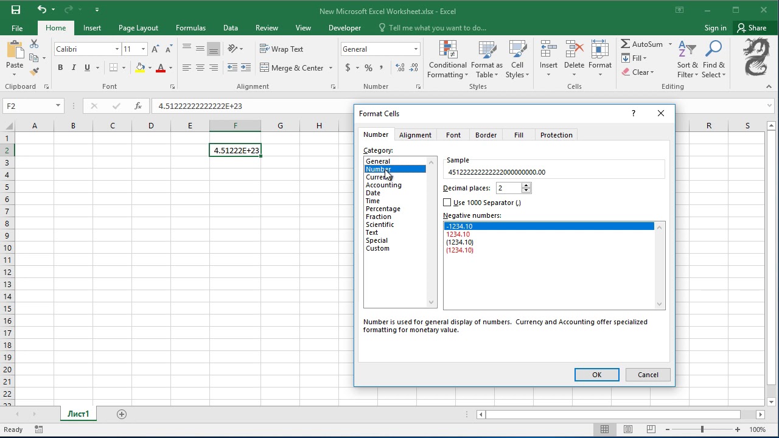Select red 1234.10 negative number format
The image size is (779, 438).
click(458, 234)
